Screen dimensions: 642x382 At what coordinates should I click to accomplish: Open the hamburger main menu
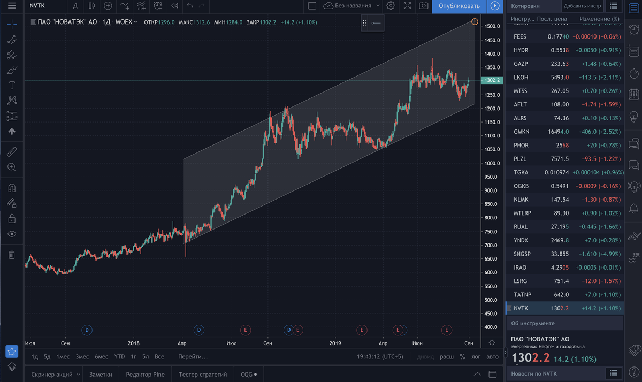pos(12,6)
